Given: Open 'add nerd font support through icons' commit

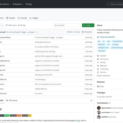Looking at the screenshot, I should [48, 56].
